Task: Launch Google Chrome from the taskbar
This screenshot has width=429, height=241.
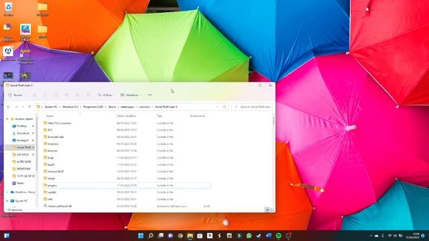Action: (x=180, y=236)
